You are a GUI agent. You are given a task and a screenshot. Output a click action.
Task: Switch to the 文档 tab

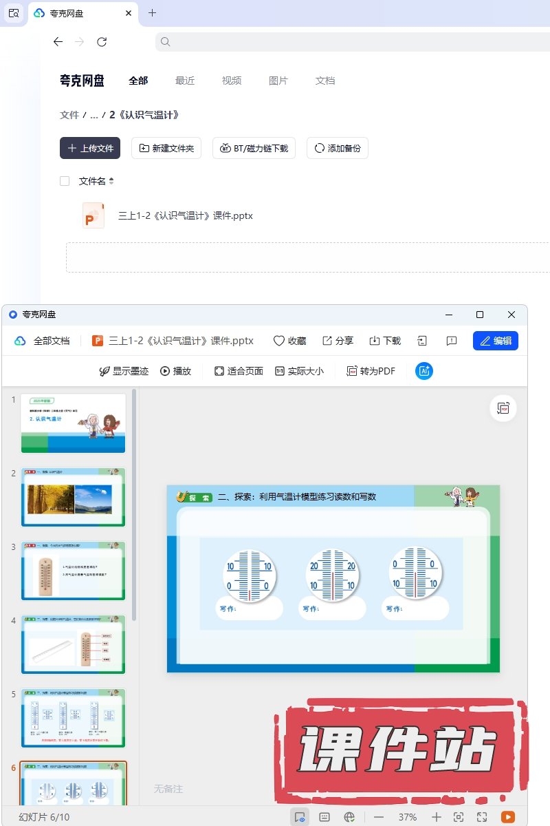pos(325,81)
